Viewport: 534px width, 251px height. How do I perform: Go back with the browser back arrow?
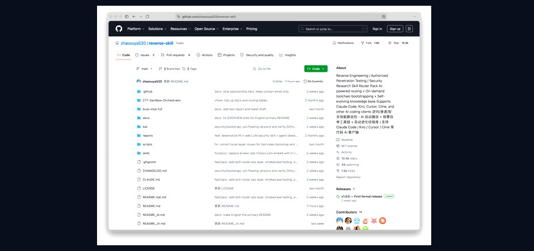pyautogui.click(x=134, y=16)
